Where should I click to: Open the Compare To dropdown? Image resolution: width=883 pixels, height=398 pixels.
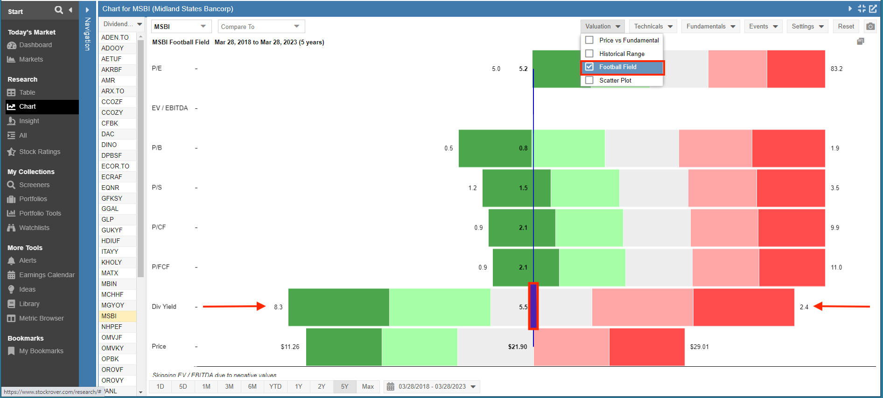point(261,27)
